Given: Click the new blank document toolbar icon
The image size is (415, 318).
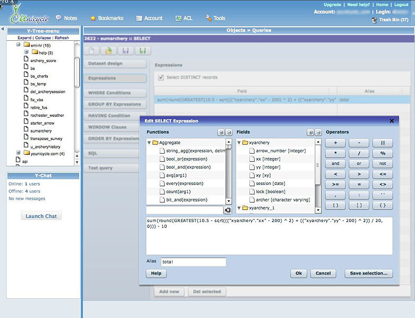Looking at the screenshot, I should point(92,51).
